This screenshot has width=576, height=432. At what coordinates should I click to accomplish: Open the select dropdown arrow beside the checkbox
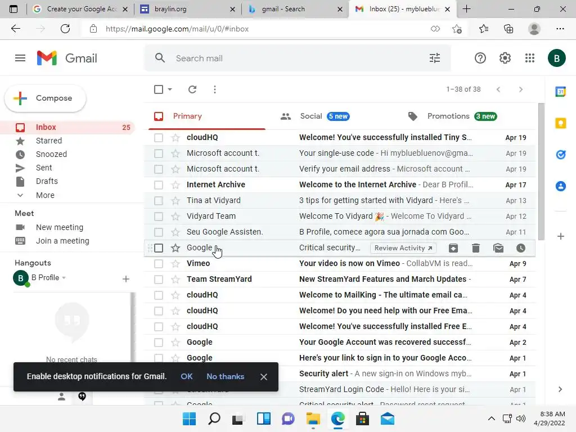[170, 89]
